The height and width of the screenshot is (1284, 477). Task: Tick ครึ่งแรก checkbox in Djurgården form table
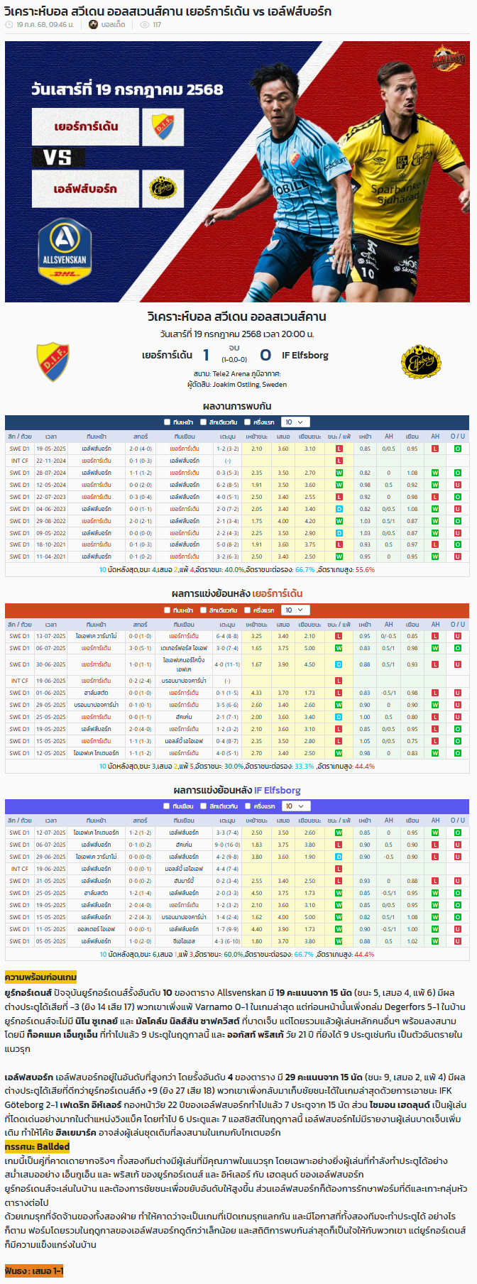pyautogui.click(x=248, y=610)
